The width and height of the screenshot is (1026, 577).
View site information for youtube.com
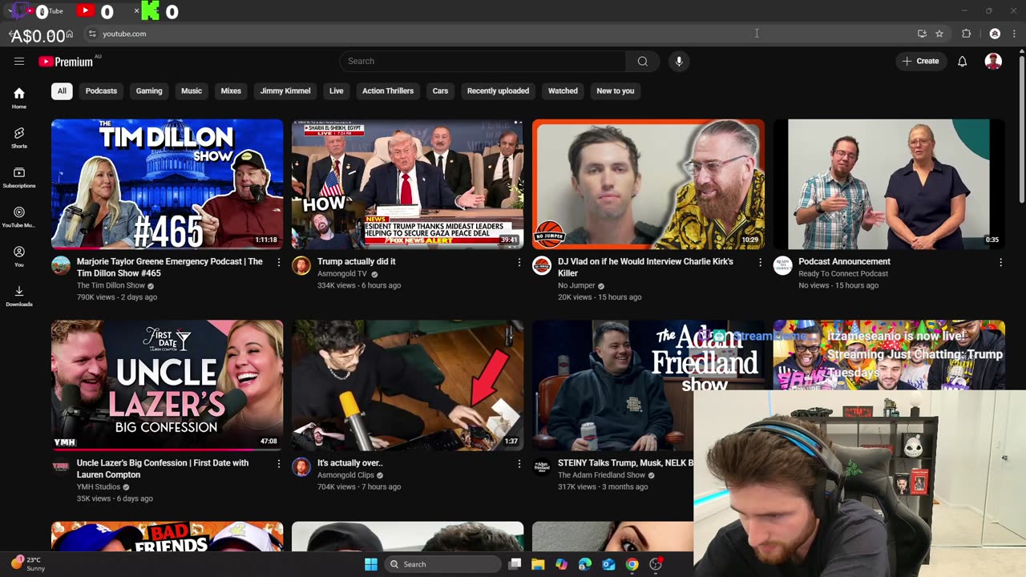(x=92, y=34)
